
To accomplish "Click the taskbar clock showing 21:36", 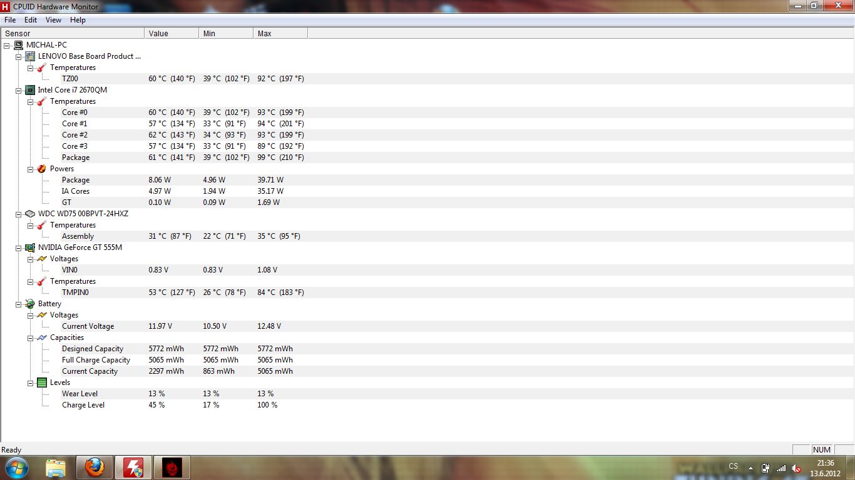I will coord(826,467).
